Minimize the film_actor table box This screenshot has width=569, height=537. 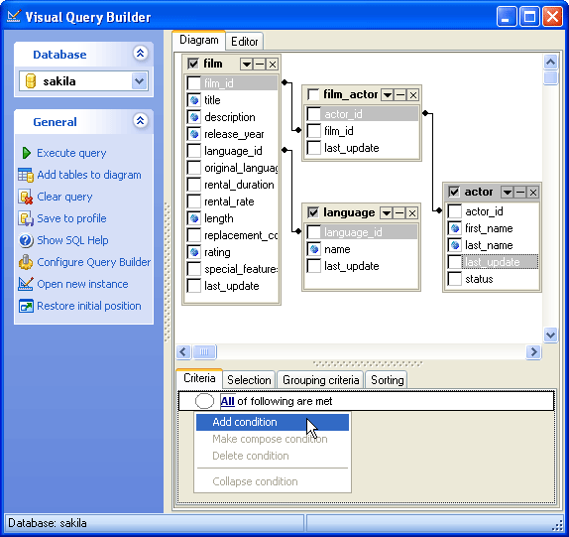(400, 95)
